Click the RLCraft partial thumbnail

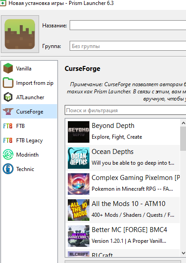(x=79, y=254)
